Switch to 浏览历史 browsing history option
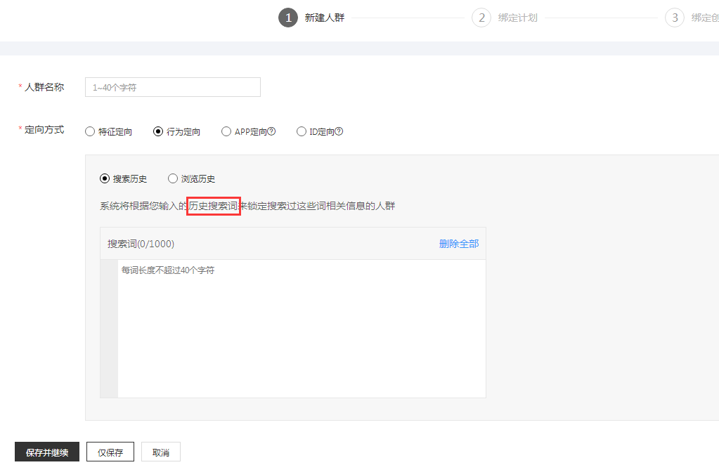The width and height of the screenshot is (719, 472). [x=173, y=178]
